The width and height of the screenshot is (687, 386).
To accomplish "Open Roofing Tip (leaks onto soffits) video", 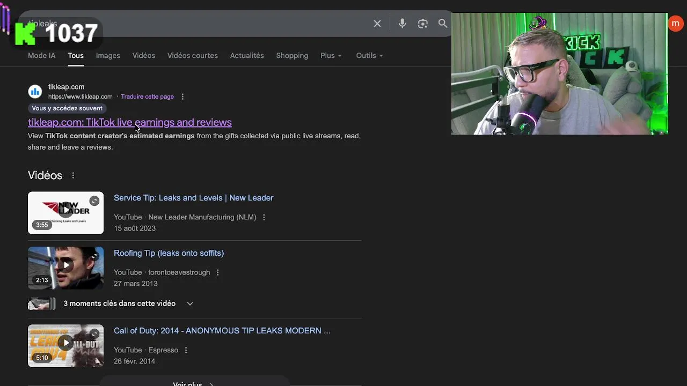I will [169, 253].
